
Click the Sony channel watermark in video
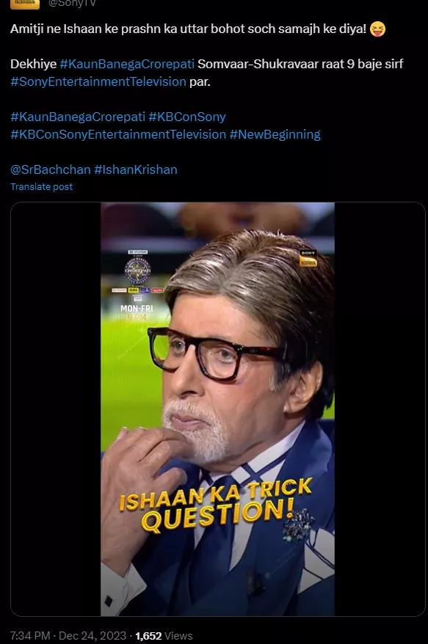308,259
